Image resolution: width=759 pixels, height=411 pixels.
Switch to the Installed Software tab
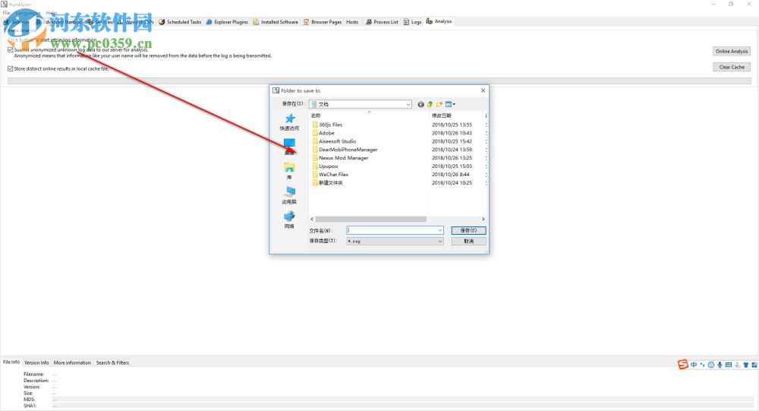276,22
